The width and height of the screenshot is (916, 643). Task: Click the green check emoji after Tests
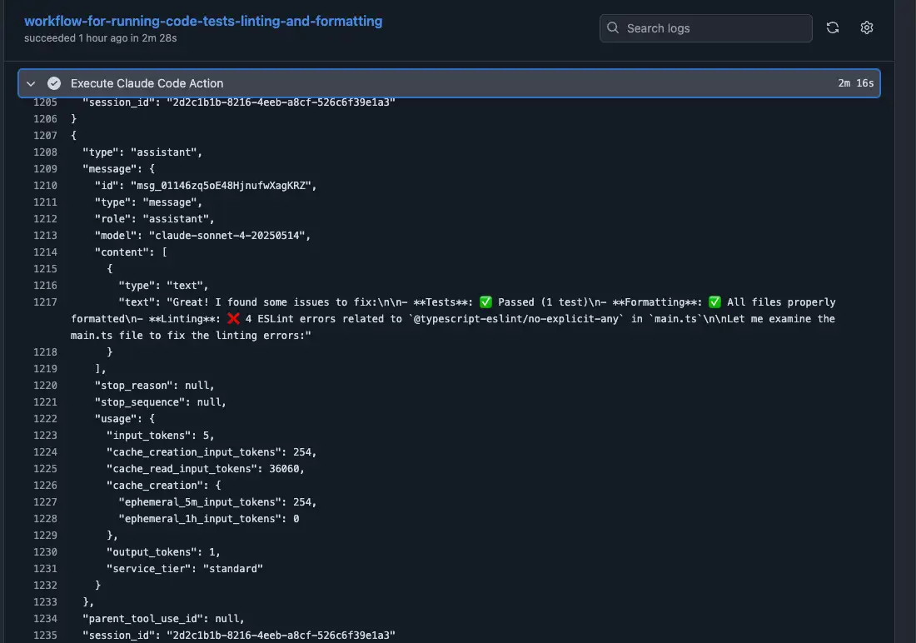tap(485, 302)
